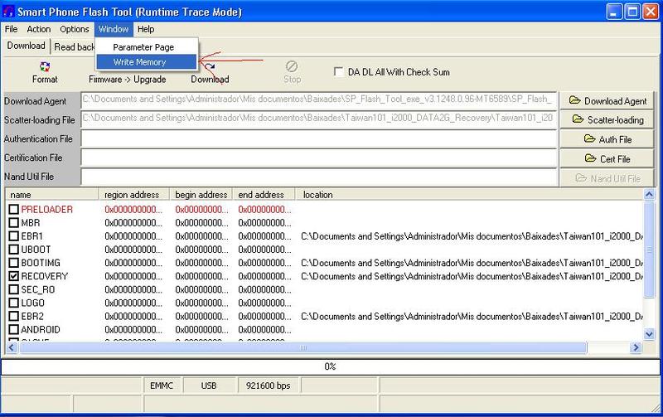
Task: Click the Auth File button
Action: coord(607,139)
